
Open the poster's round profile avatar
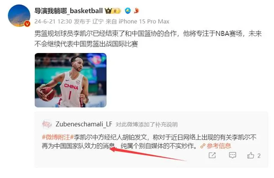[x=19, y=15]
